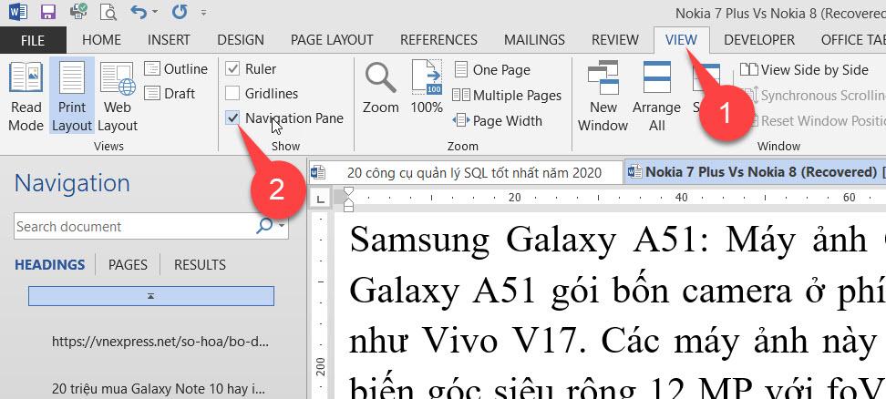Click the navigation search magnifier icon

pyautogui.click(x=263, y=226)
